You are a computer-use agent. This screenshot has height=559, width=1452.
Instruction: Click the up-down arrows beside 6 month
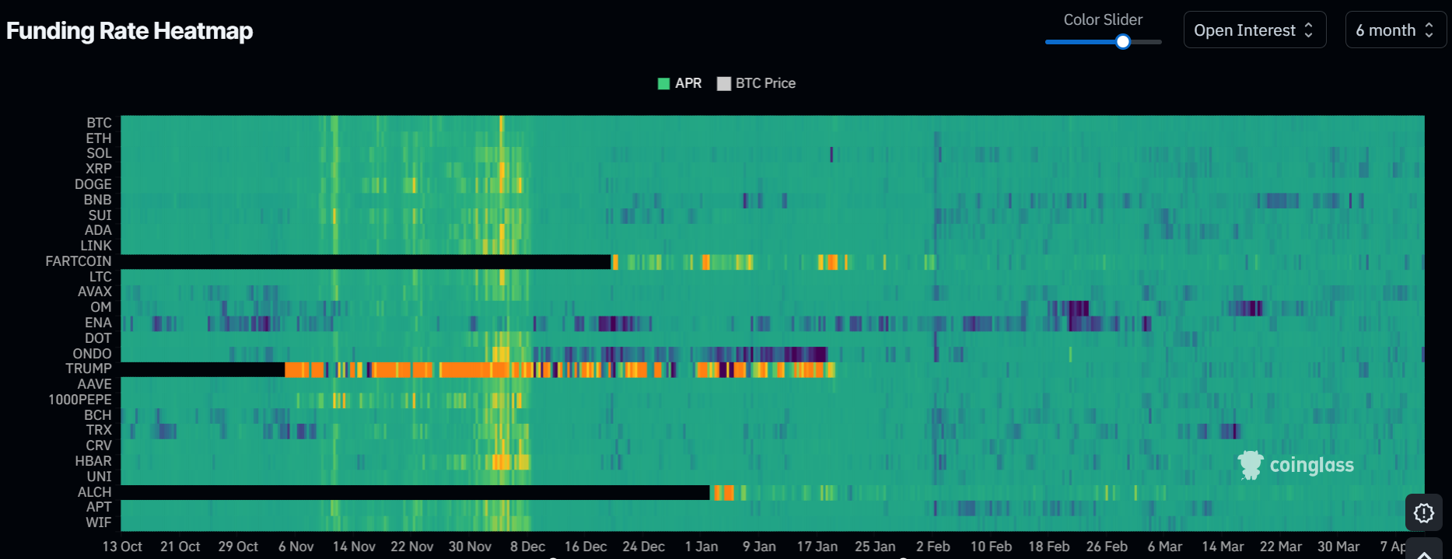[x=1429, y=30]
